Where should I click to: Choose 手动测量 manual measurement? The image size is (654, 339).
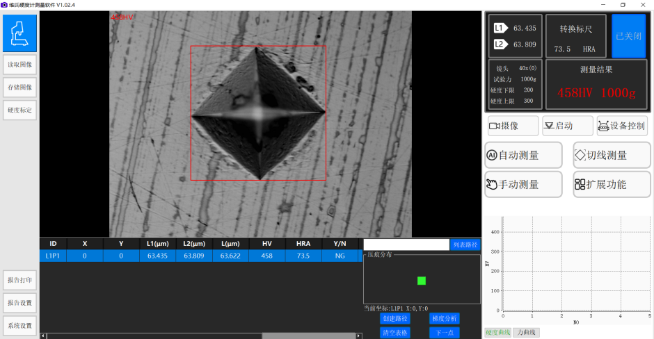pyautogui.click(x=523, y=184)
